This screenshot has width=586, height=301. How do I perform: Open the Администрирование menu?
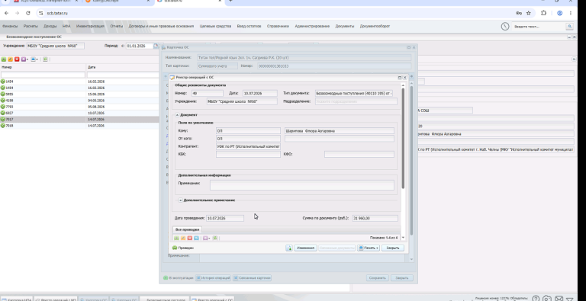point(312,27)
